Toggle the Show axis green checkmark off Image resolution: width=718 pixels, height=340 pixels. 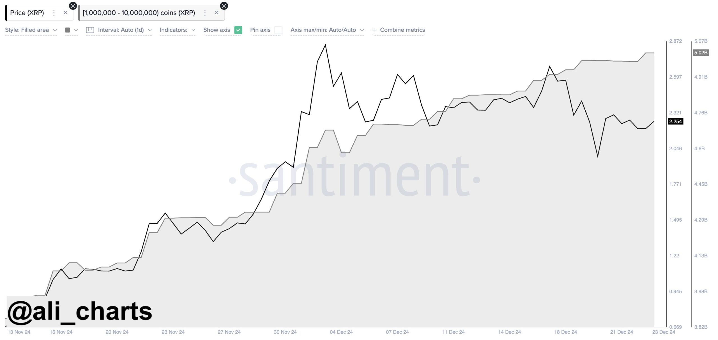(238, 30)
